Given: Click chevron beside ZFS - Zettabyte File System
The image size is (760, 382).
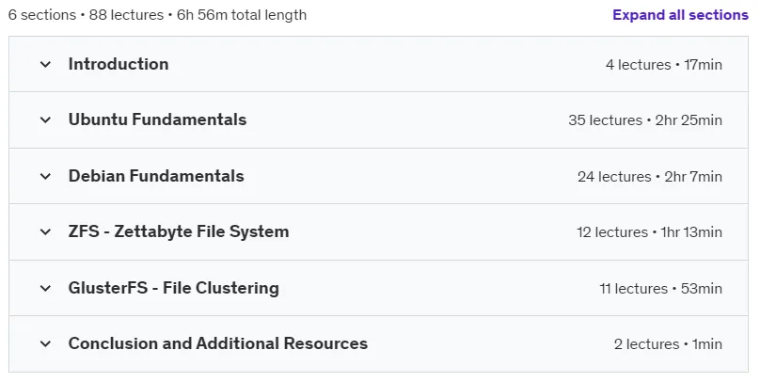Looking at the screenshot, I should pos(45,231).
